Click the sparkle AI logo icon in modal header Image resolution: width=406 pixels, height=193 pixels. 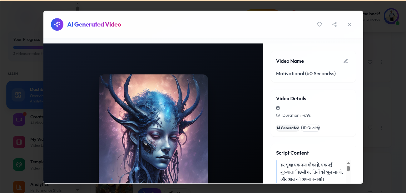[x=57, y=24]
